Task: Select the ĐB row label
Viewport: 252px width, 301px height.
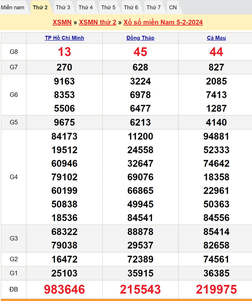Action: pyautogui.click(x=14, y=289)
